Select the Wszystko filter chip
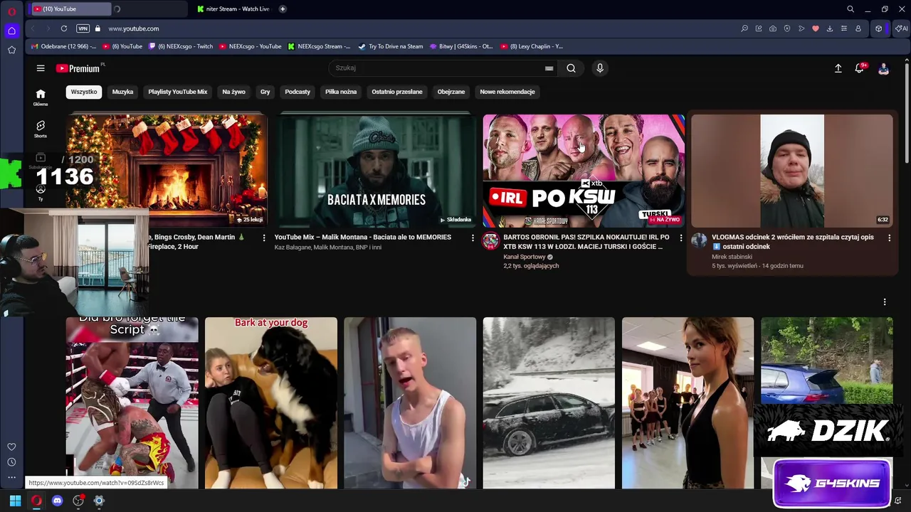The image size is (911, 512). [84, 92]
